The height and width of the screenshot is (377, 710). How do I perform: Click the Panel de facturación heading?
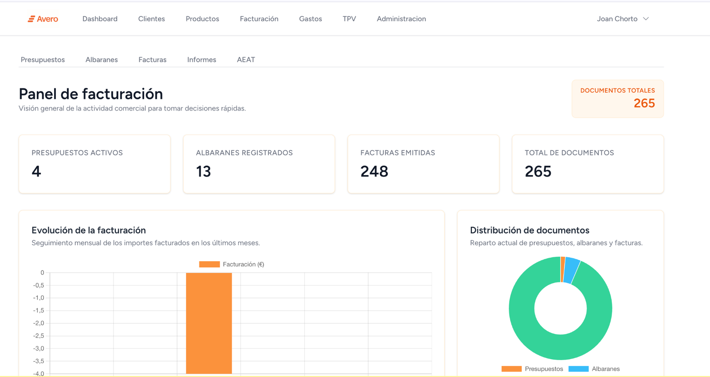click(x=91, y=94)
